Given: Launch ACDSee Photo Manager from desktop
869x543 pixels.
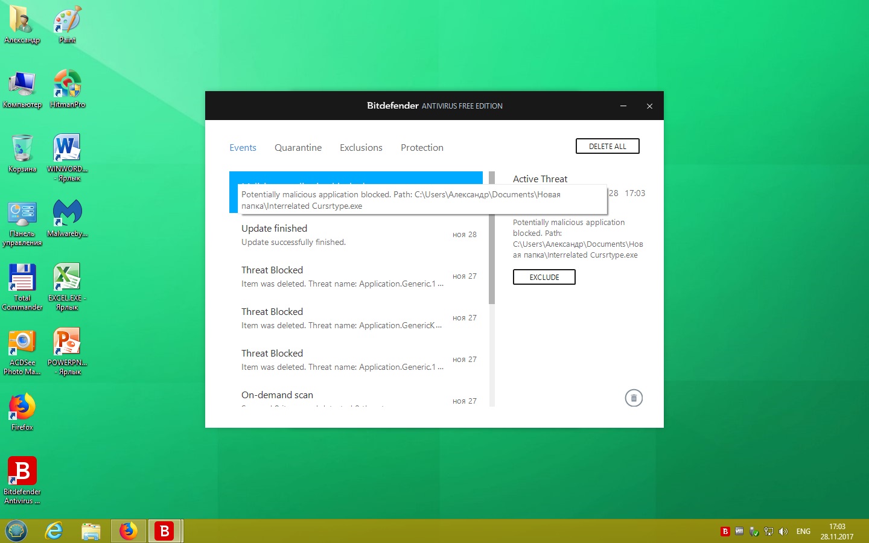Looking at the screenshot, I should point(22,352).
